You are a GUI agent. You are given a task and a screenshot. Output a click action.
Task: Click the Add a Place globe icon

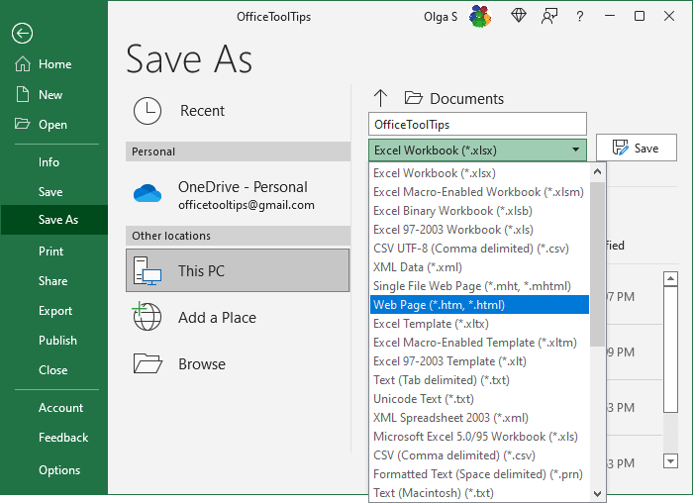coord(147,316)
